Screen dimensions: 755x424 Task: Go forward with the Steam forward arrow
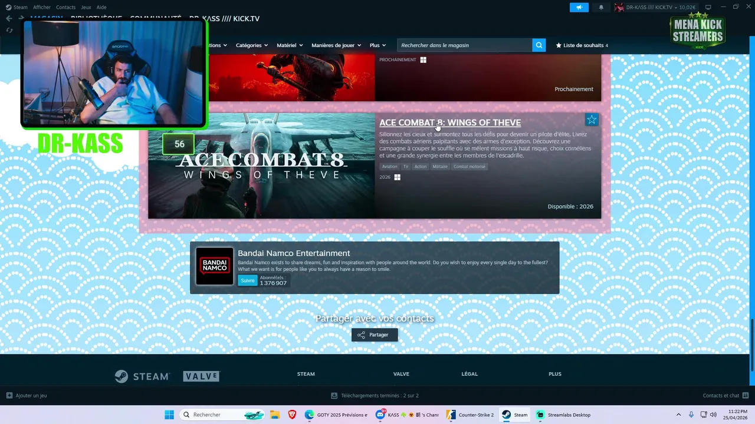coord(21,18)
